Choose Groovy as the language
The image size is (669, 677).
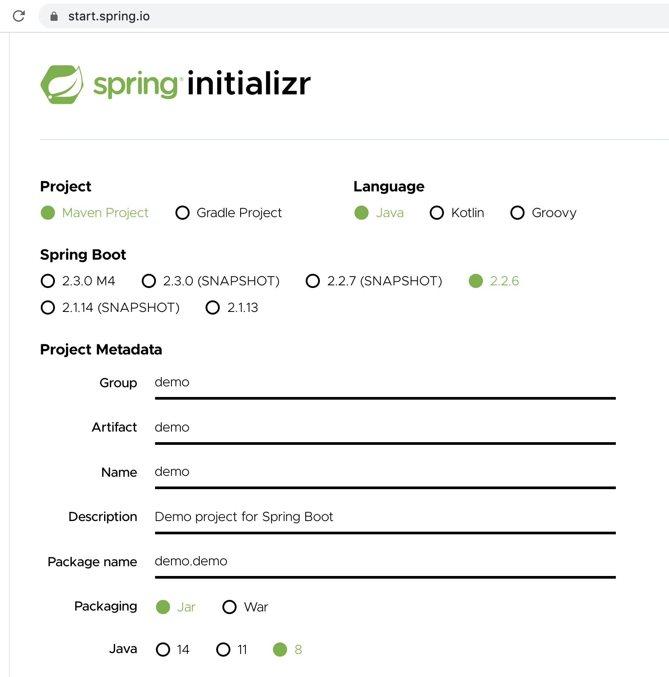click(543, 213)
